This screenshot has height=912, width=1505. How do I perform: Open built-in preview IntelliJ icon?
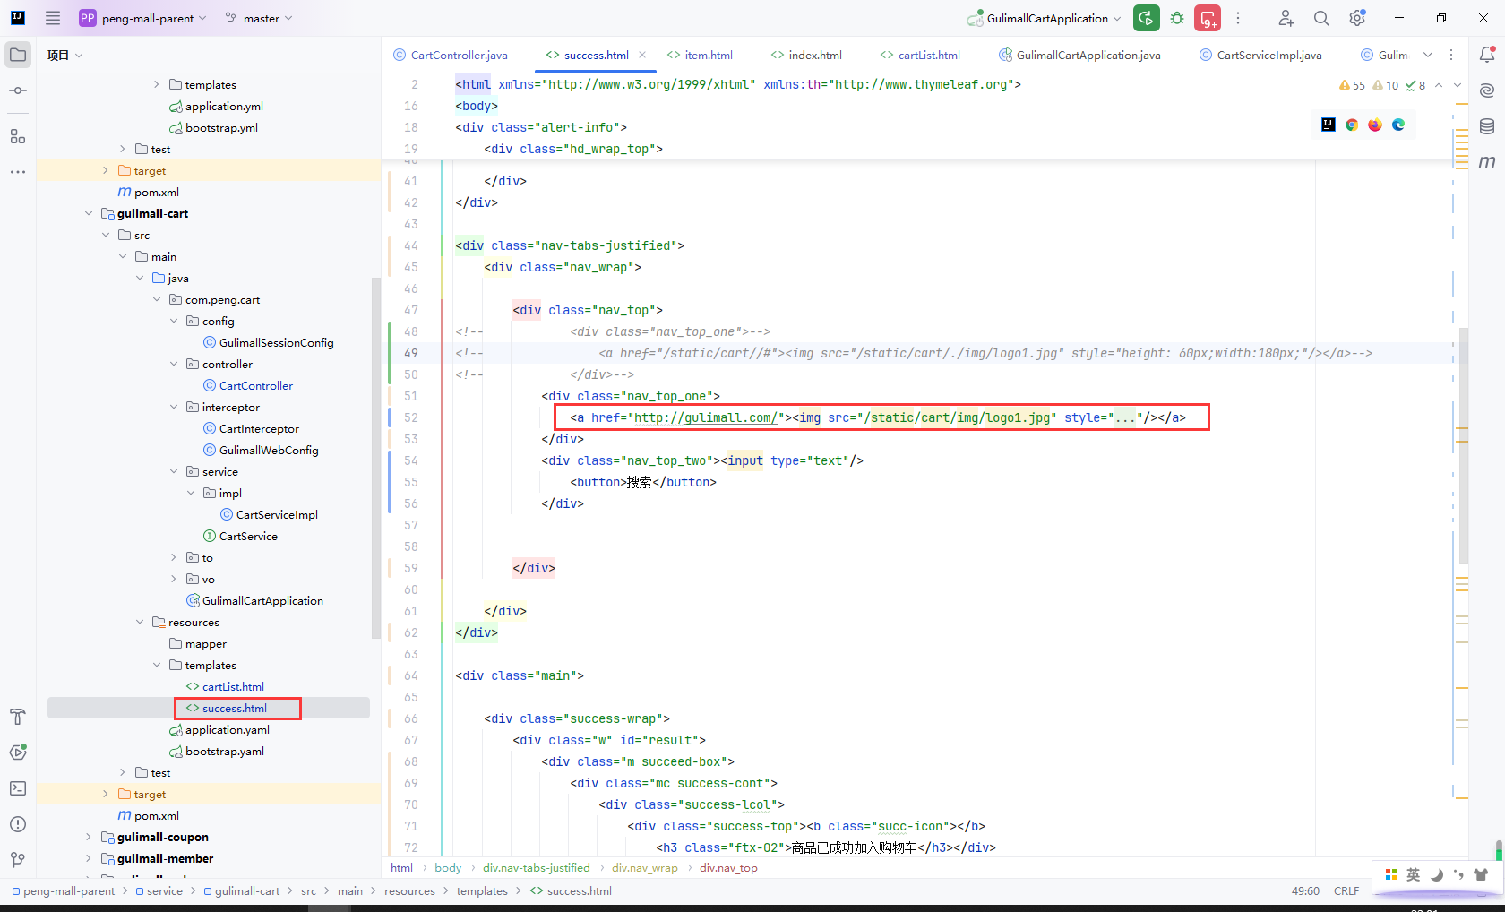pos(1329,125)
